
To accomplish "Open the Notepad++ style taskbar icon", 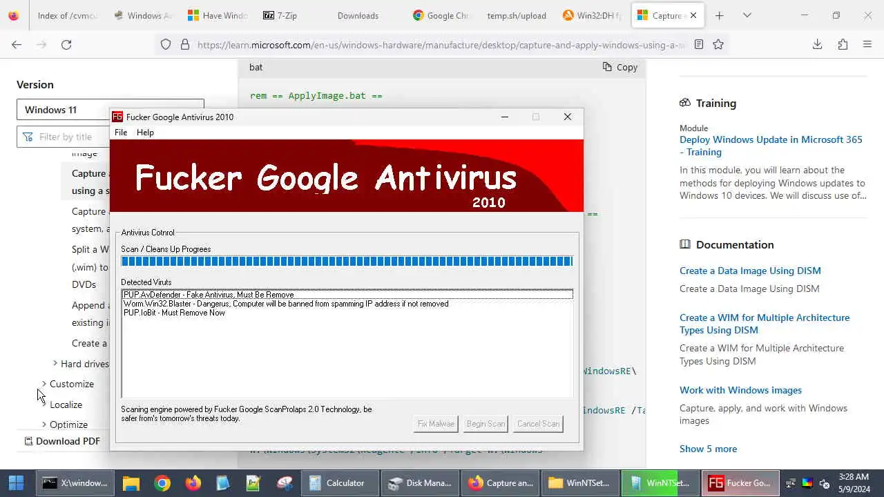I will tap(253, 483).
